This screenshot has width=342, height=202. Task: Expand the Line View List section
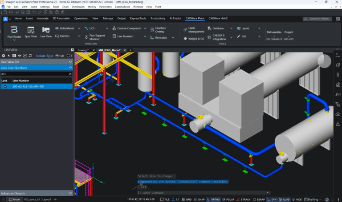[36, 62]
